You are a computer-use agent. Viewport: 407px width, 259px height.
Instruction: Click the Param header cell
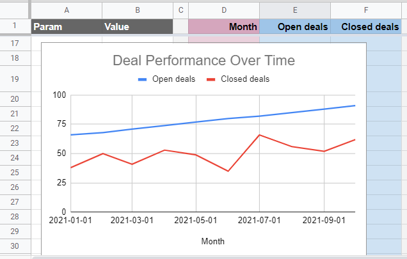click(x=67, y=26)
